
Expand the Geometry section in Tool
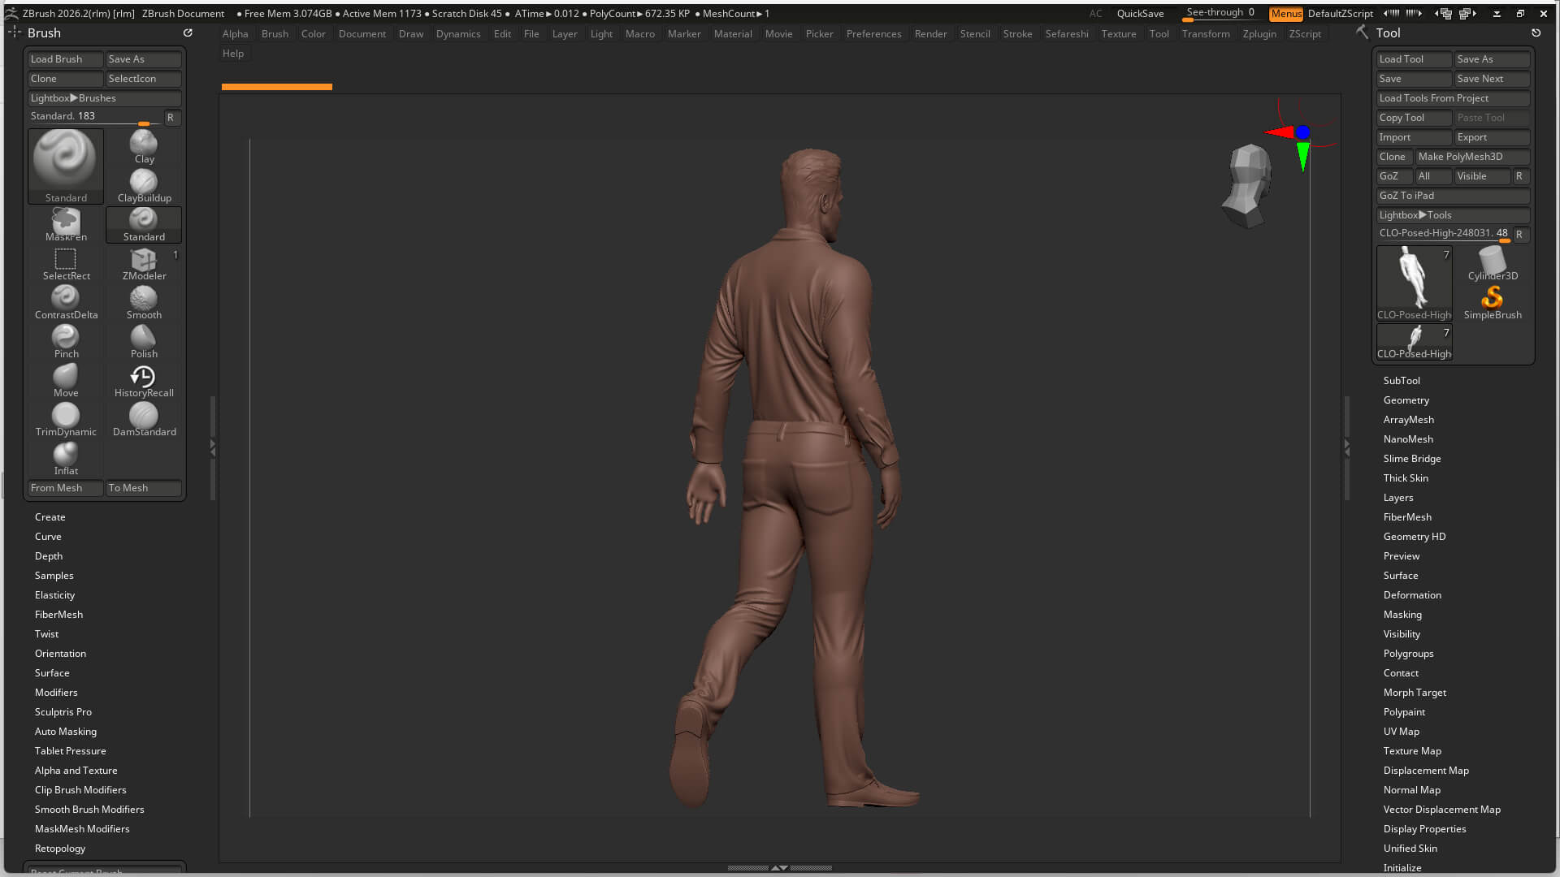tap(1406, 400)
